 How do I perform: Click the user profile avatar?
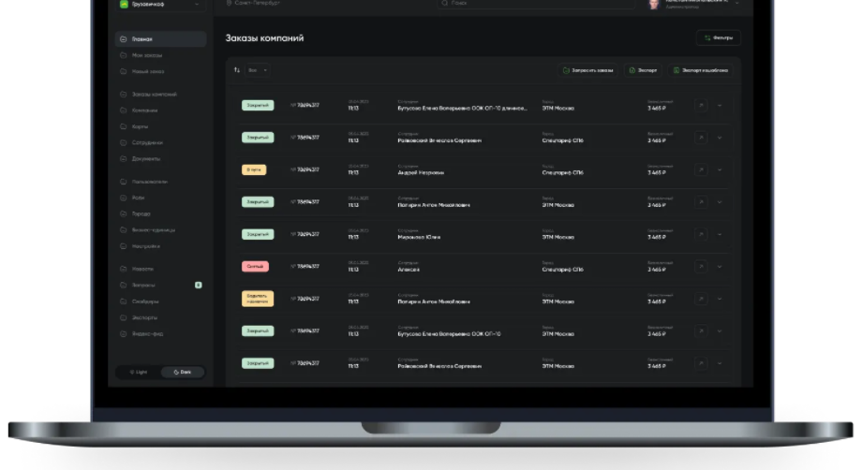click(x=654, y=5)
